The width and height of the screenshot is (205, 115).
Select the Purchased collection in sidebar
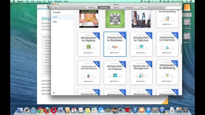(62, 12)
